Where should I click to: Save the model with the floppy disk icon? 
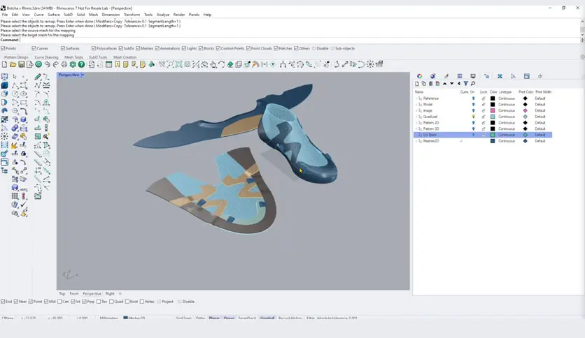(x=21, y=64)
